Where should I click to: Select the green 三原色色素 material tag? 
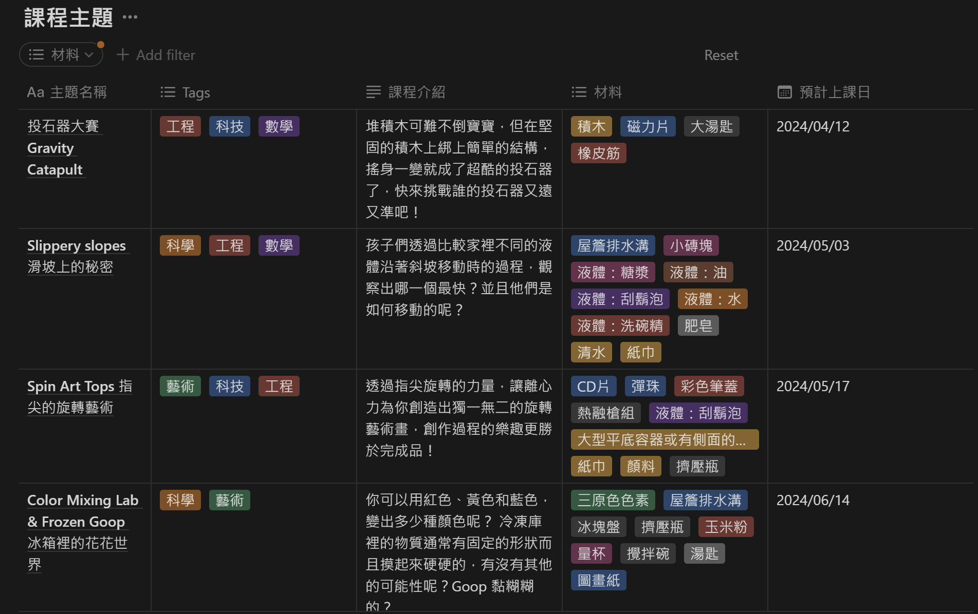coord(613,500)
